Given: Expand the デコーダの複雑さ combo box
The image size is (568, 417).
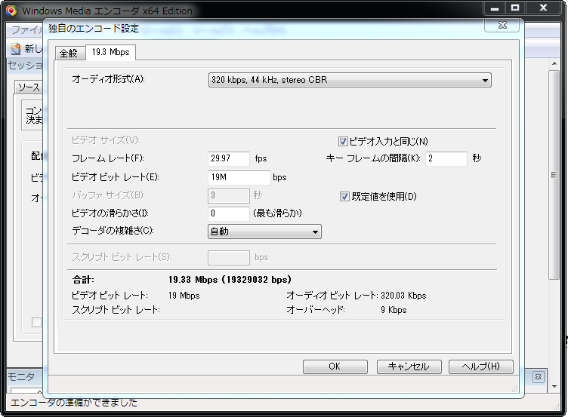Looking at the screenshot, I should (x=264, y=231).
